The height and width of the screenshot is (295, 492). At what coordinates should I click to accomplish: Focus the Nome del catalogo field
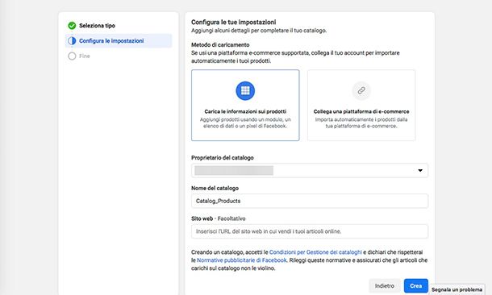(310, 201)
